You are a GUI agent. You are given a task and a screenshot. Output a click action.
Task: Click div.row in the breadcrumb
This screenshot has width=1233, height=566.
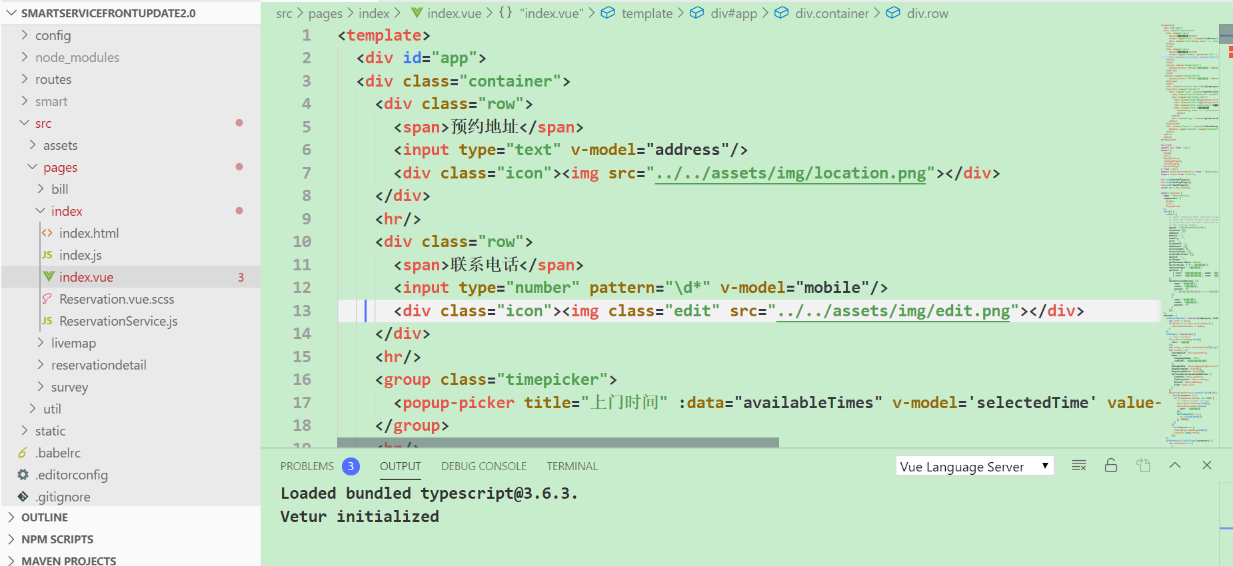tap(917, 13)
